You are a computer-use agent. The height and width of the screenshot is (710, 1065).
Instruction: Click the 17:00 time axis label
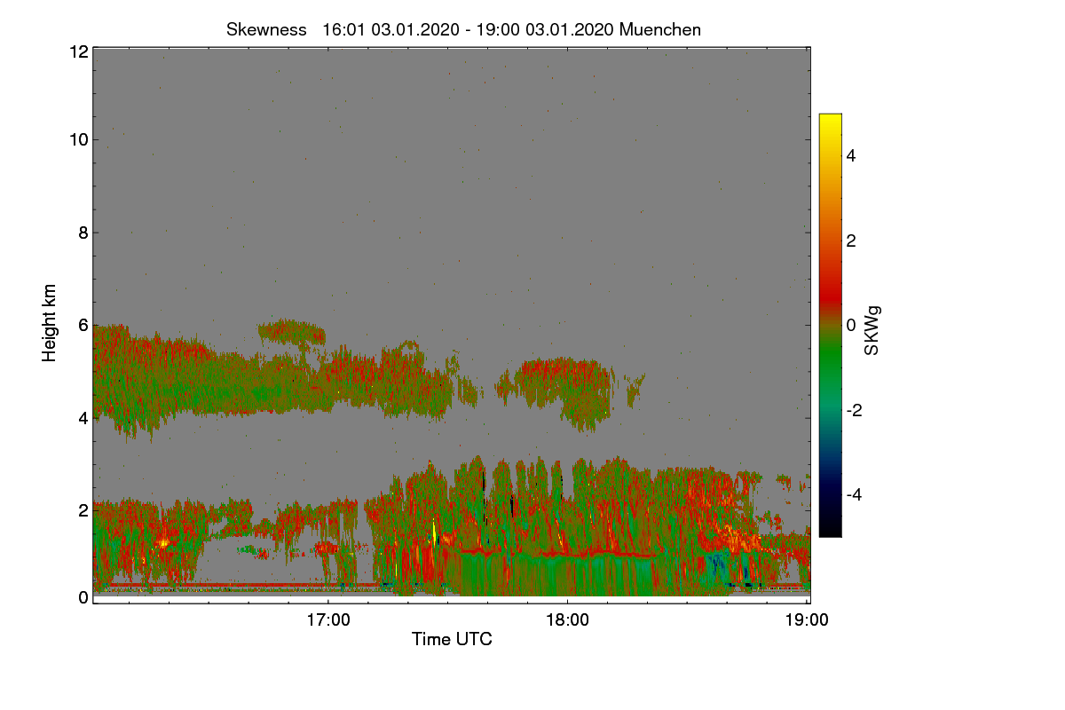pos(327,620)
